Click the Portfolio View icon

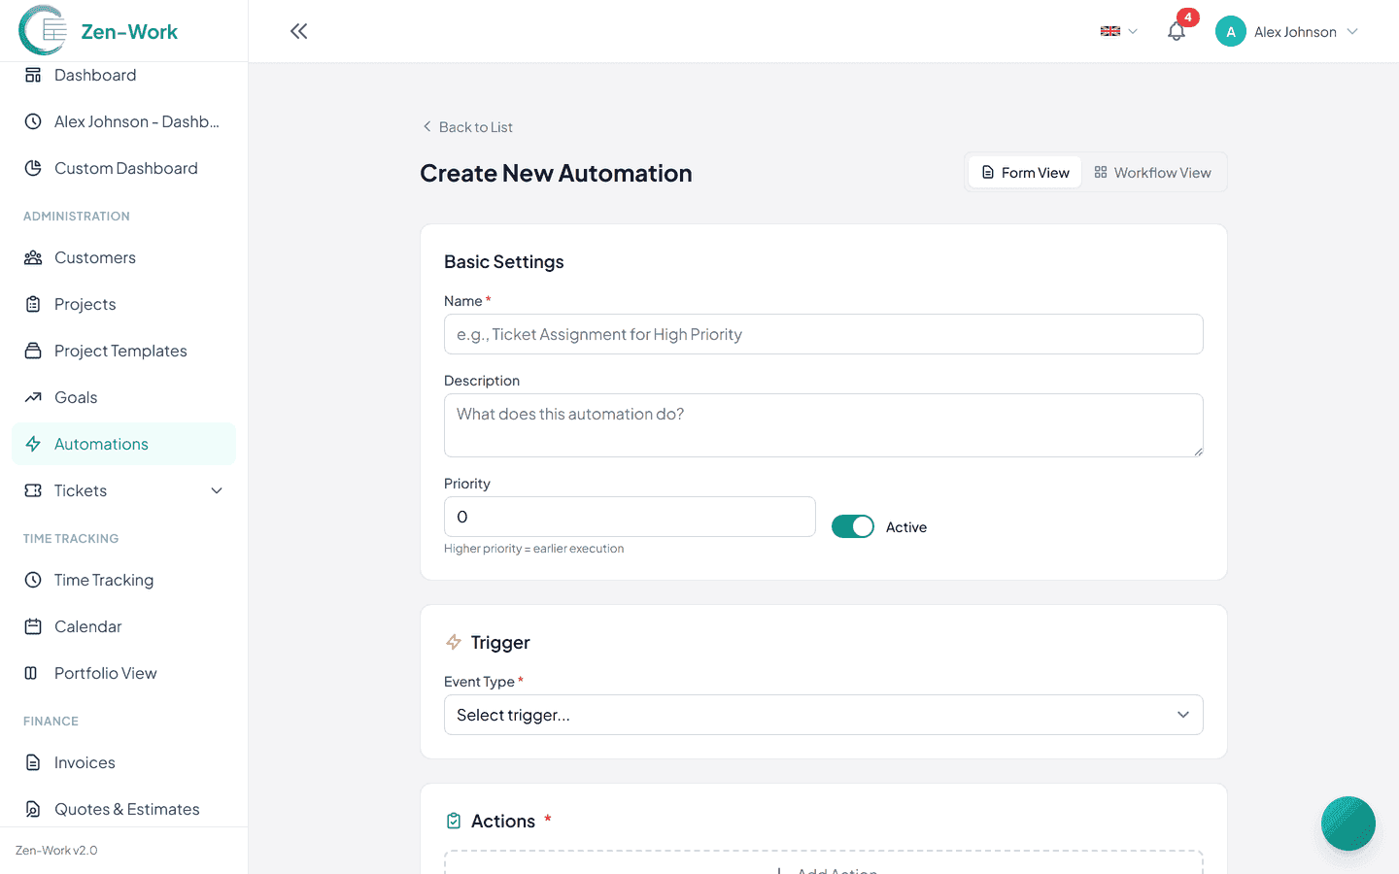(x=33, y=673)
